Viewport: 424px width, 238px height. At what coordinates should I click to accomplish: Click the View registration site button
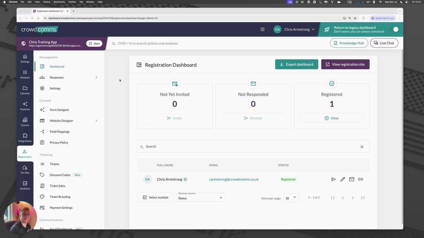click(x=345, y=64)
